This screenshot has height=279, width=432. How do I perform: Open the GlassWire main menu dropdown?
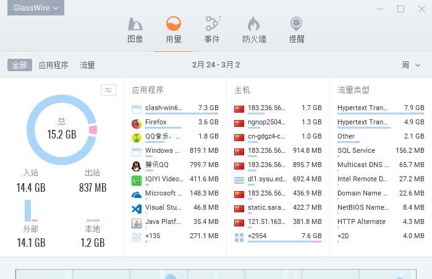[x=36, y=7]
